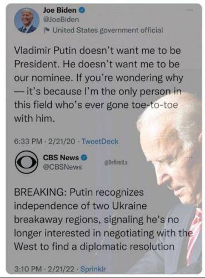Open the three-dot more menu on Biden's tweet
Image resolution: width=205 pixels, height=278 pixels.
click(190, 11)
